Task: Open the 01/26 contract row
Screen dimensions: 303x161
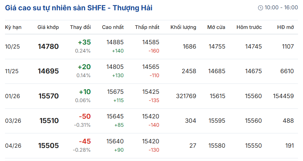Action: pos(151,96)
